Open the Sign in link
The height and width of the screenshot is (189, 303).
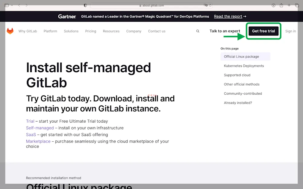[x=290, y=31]
